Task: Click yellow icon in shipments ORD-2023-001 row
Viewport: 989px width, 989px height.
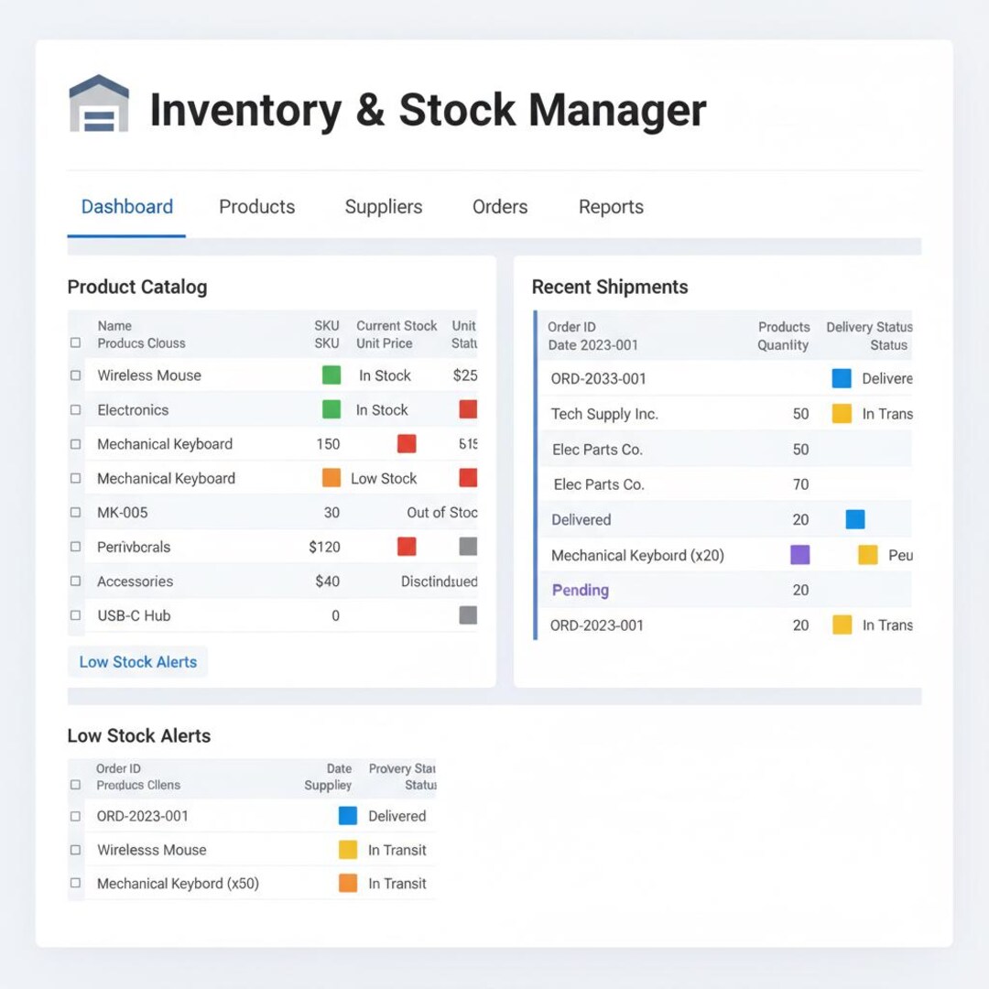Action: [x=842, y=625]
